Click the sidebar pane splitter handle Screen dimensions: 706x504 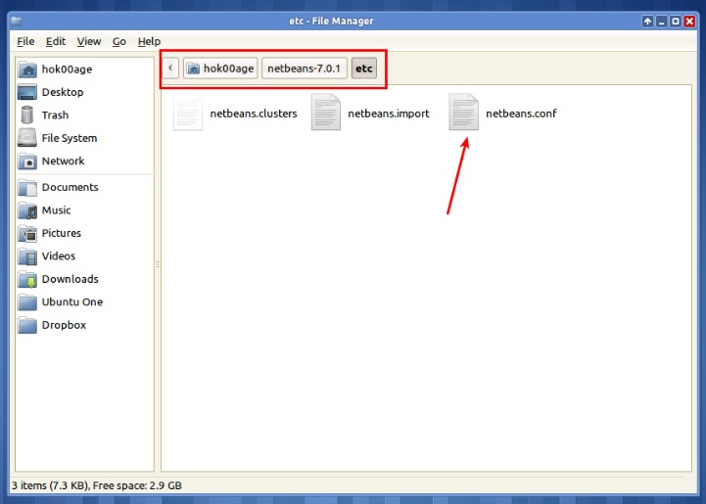pyautogui.click(x=158, y=264)
